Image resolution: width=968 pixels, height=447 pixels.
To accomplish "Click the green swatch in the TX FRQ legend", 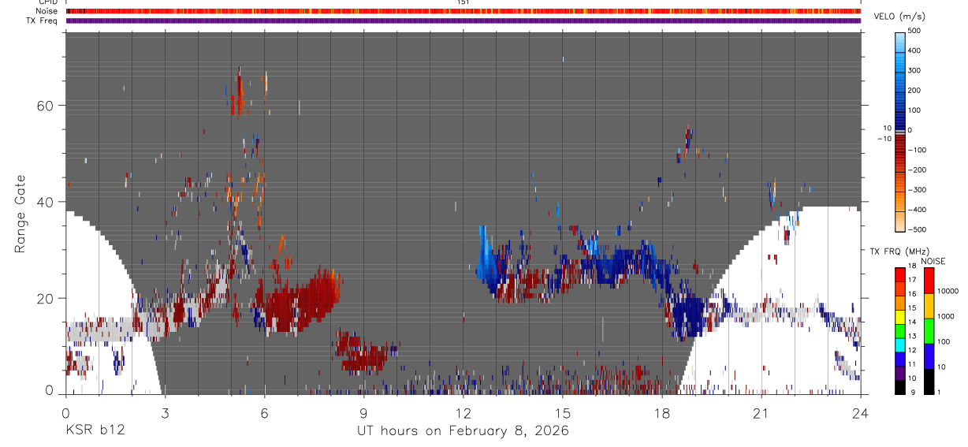I will tap(901, 331).
